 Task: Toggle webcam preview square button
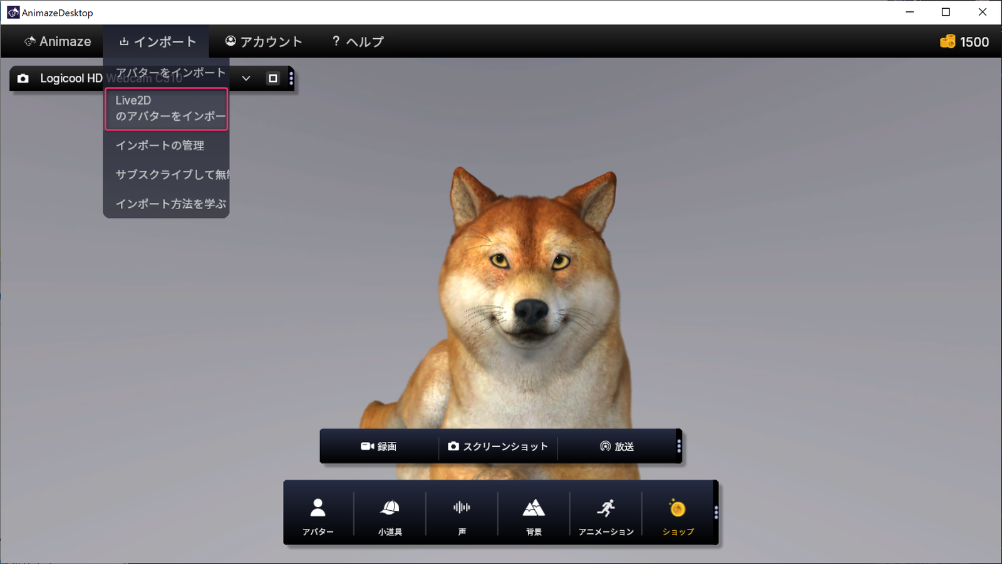(x=272, y=78)
